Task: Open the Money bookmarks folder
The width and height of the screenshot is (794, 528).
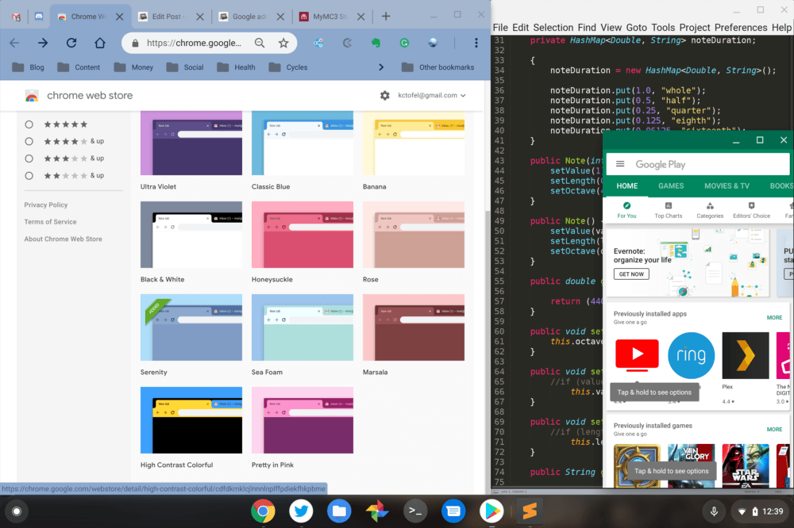Action: point(133,67)
